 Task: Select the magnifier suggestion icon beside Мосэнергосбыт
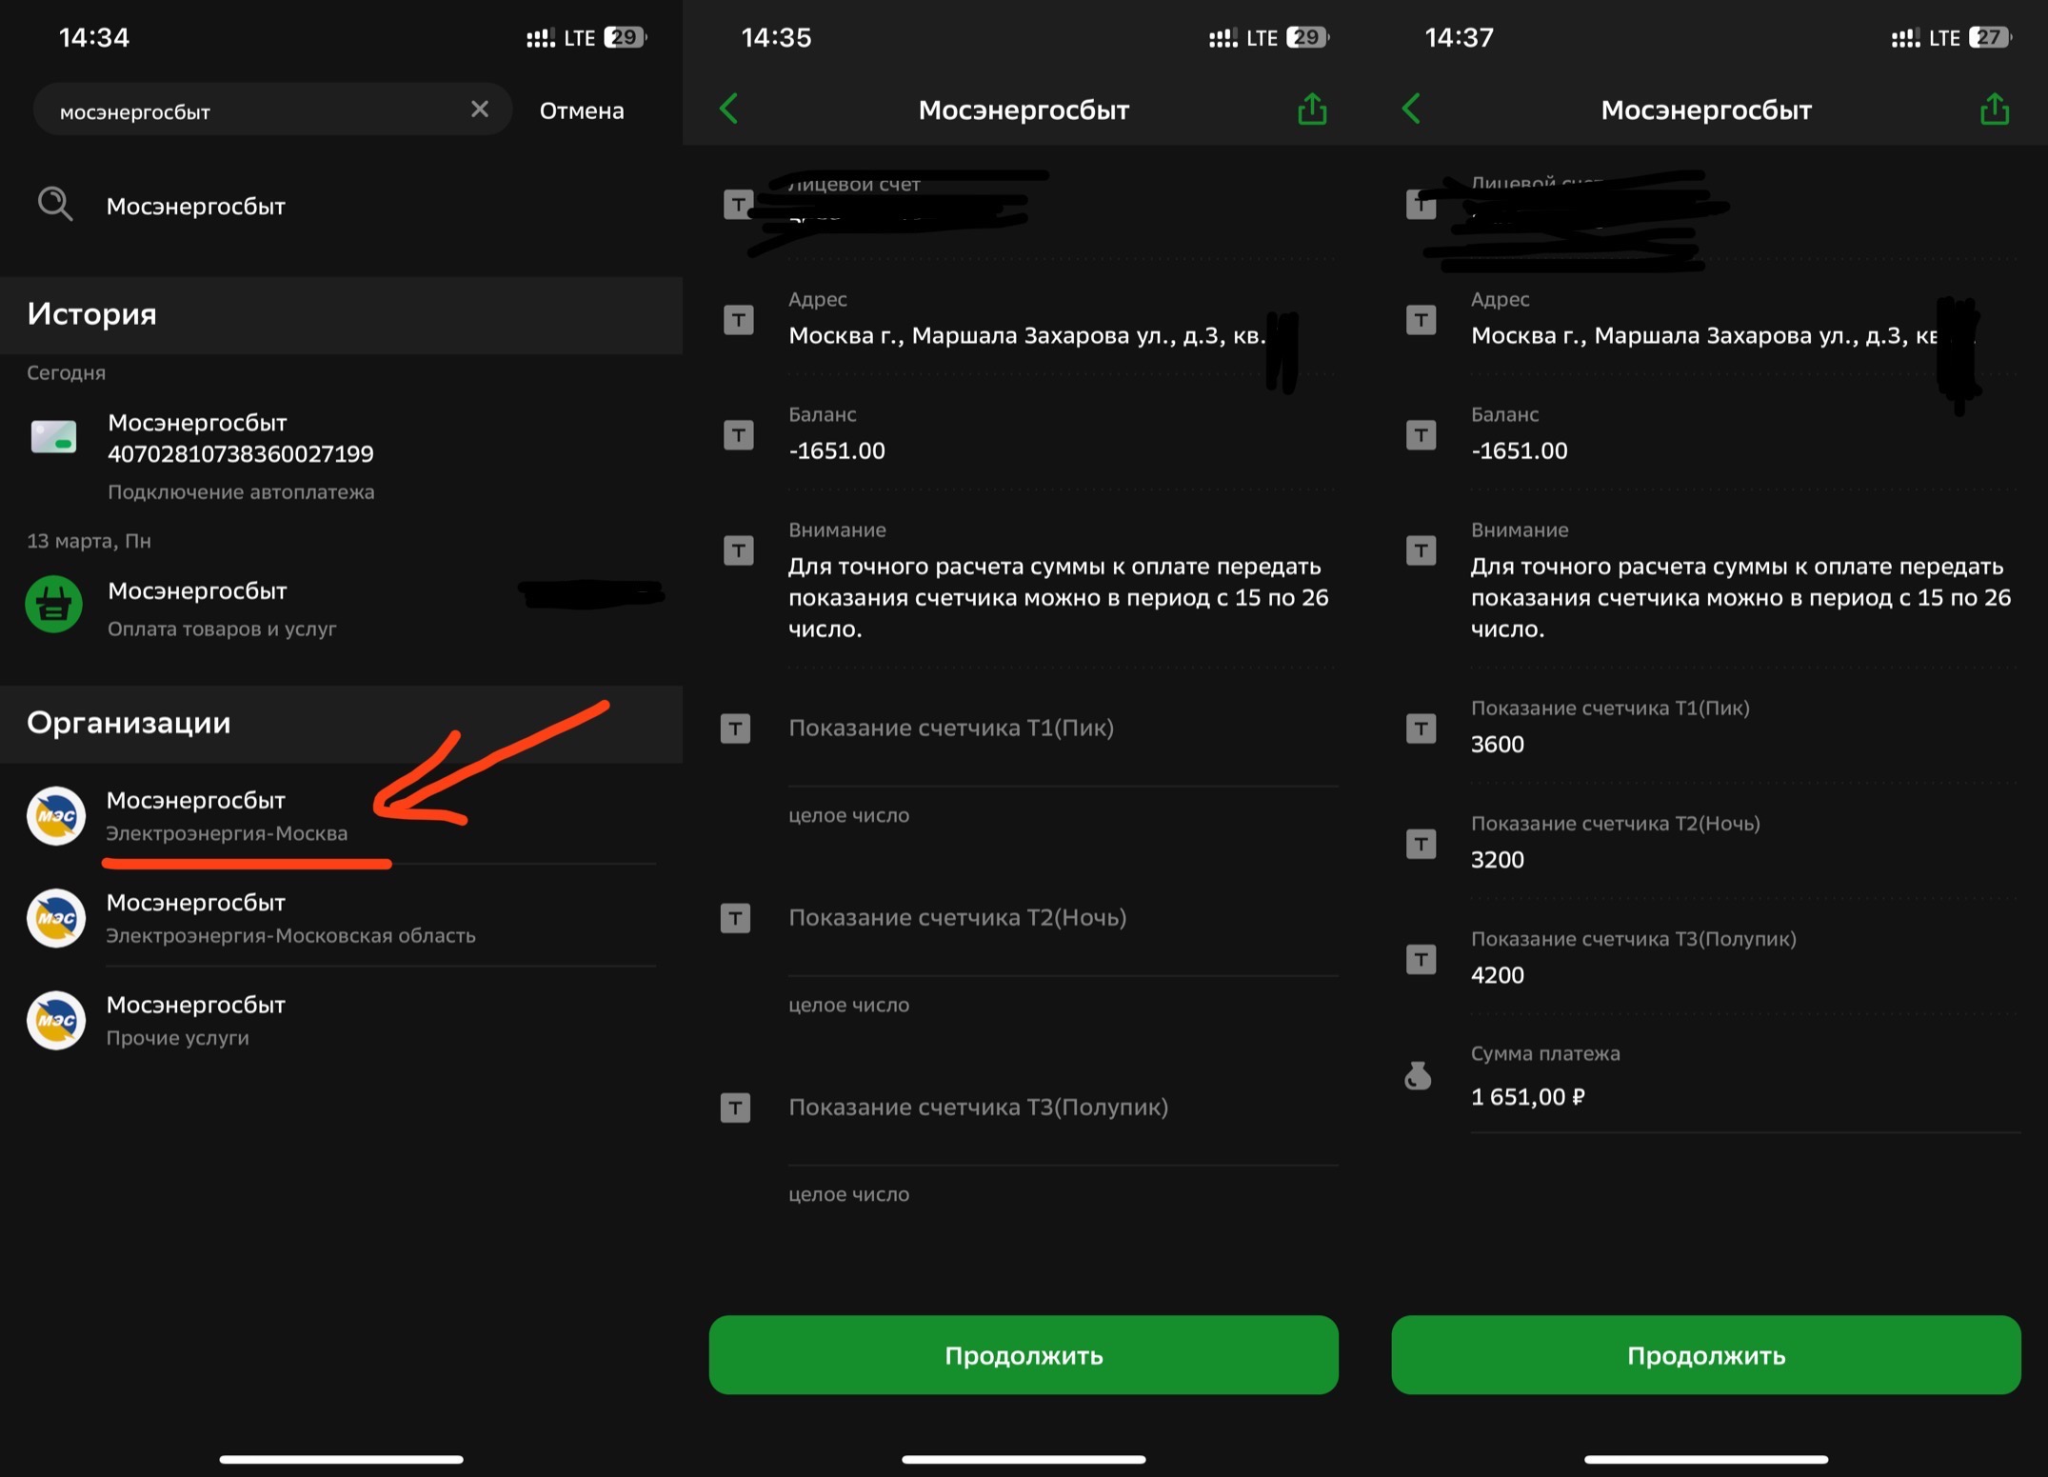click(54, 204)
